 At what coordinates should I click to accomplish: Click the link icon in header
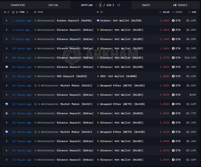(x=8, y=12)
